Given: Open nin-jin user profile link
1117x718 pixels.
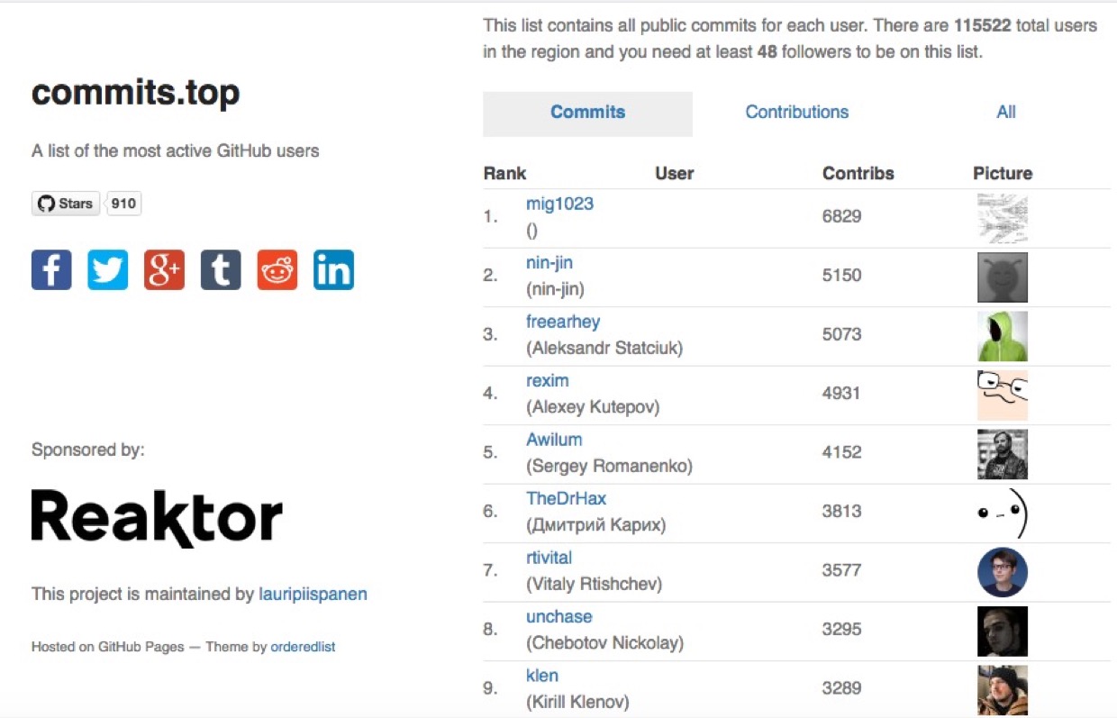Looking at the screenshot, I should point(549,263).
